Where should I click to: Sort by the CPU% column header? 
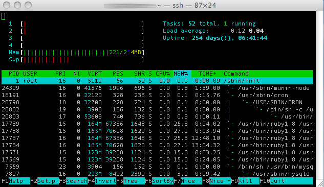[163, 74]
